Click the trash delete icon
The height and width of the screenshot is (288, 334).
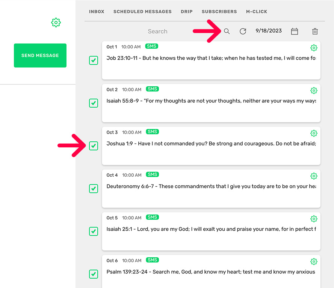click(315, 31)
